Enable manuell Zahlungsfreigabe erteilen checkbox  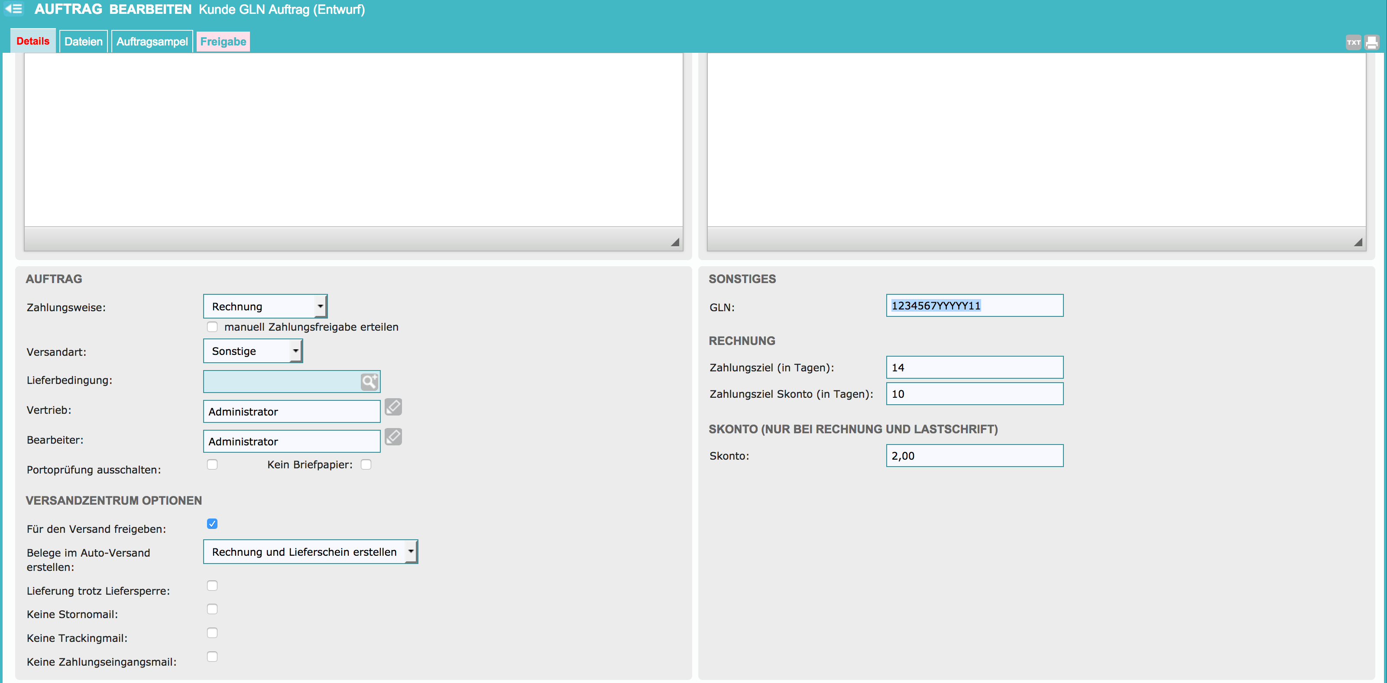click(x=212, y=327)
